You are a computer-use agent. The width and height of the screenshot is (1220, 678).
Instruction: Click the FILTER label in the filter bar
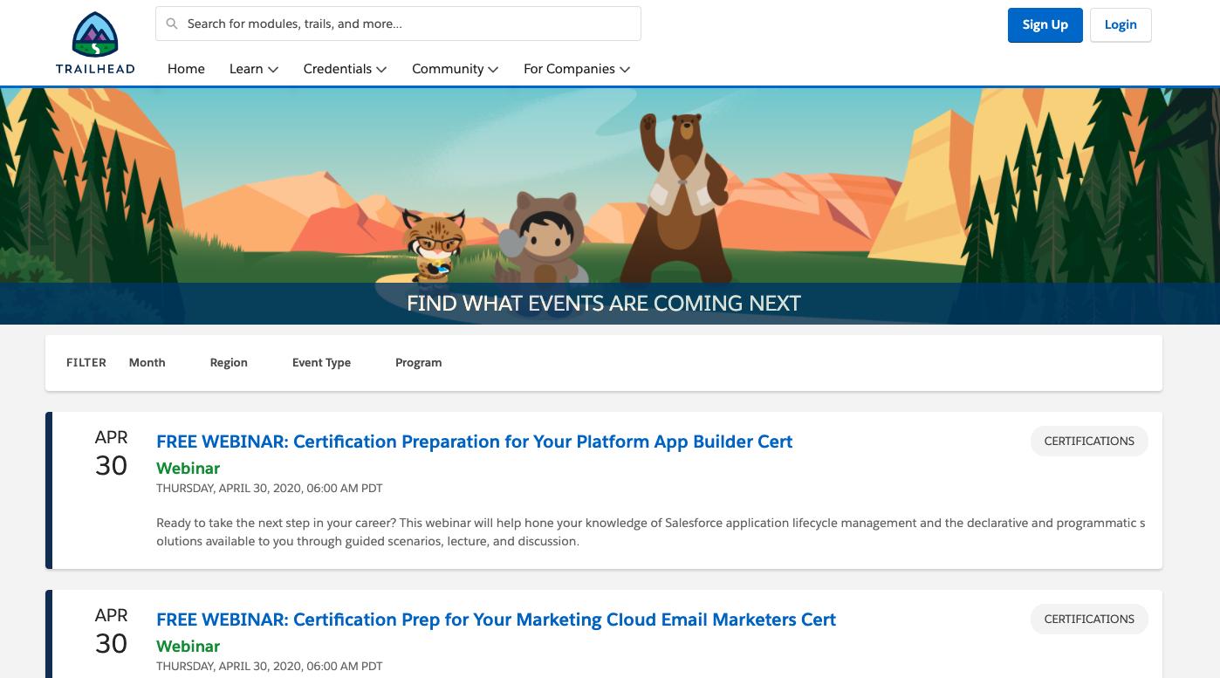[86, 362]
